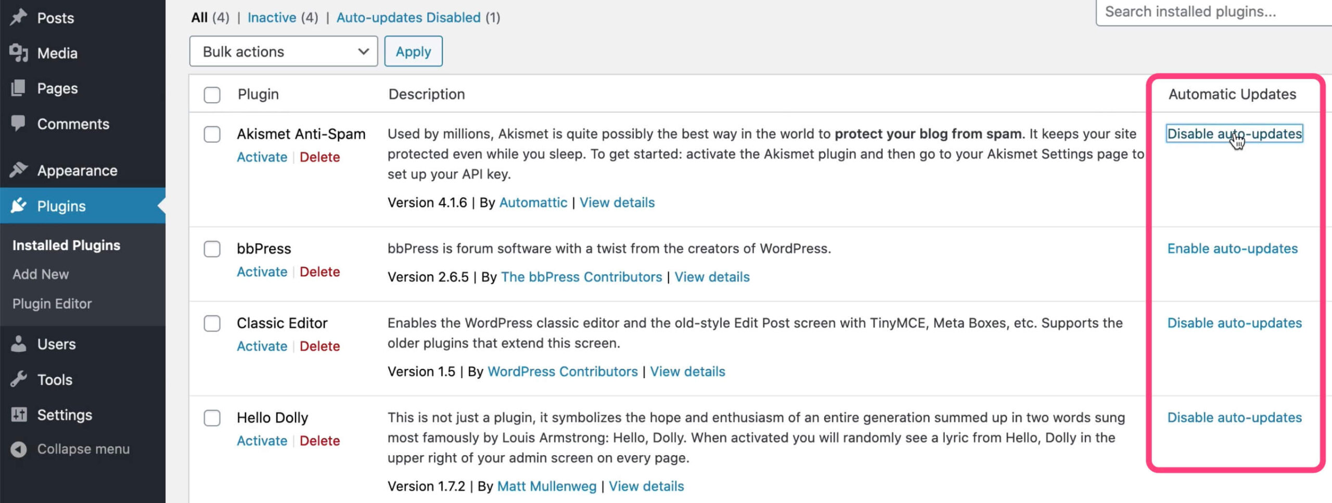Image resolution: width=1332 pixels, height=503 pixels.
Task: Click the Appearance paintbrush icon
Action: coord(19,170)
